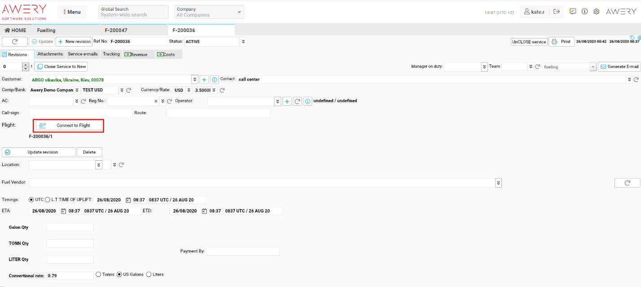
Task: Switch to the Attachments tab
Action: [50, 54]
